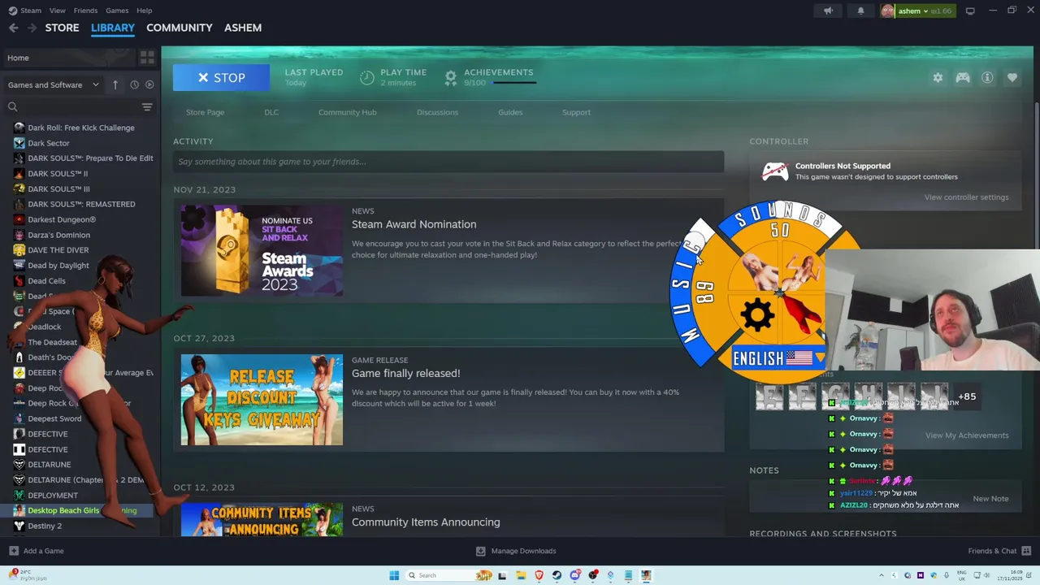Open Steam from the Windows taskbar

[557, 575]
